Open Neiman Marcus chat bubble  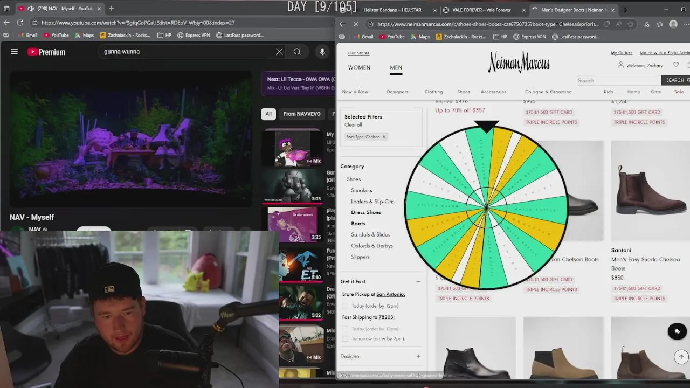677,331
